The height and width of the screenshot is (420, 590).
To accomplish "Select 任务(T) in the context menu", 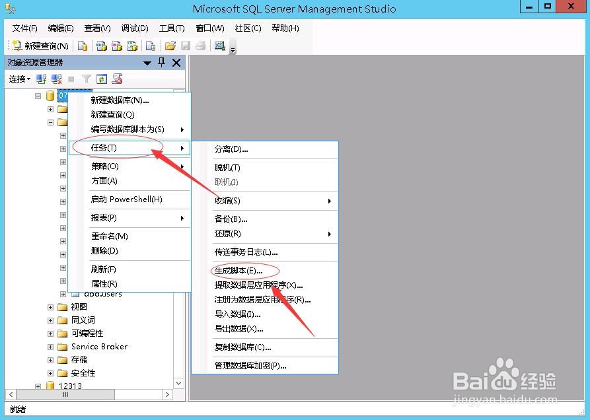I will click(129, 148).
